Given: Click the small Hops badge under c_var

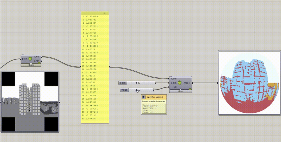Looking at the screenshot, I should pos(39,63).
